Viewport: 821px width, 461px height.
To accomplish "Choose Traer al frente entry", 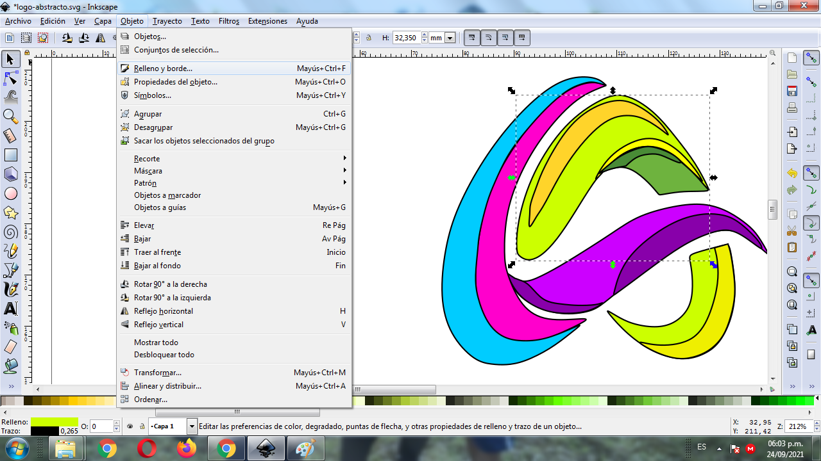I will tap(233, 252).
